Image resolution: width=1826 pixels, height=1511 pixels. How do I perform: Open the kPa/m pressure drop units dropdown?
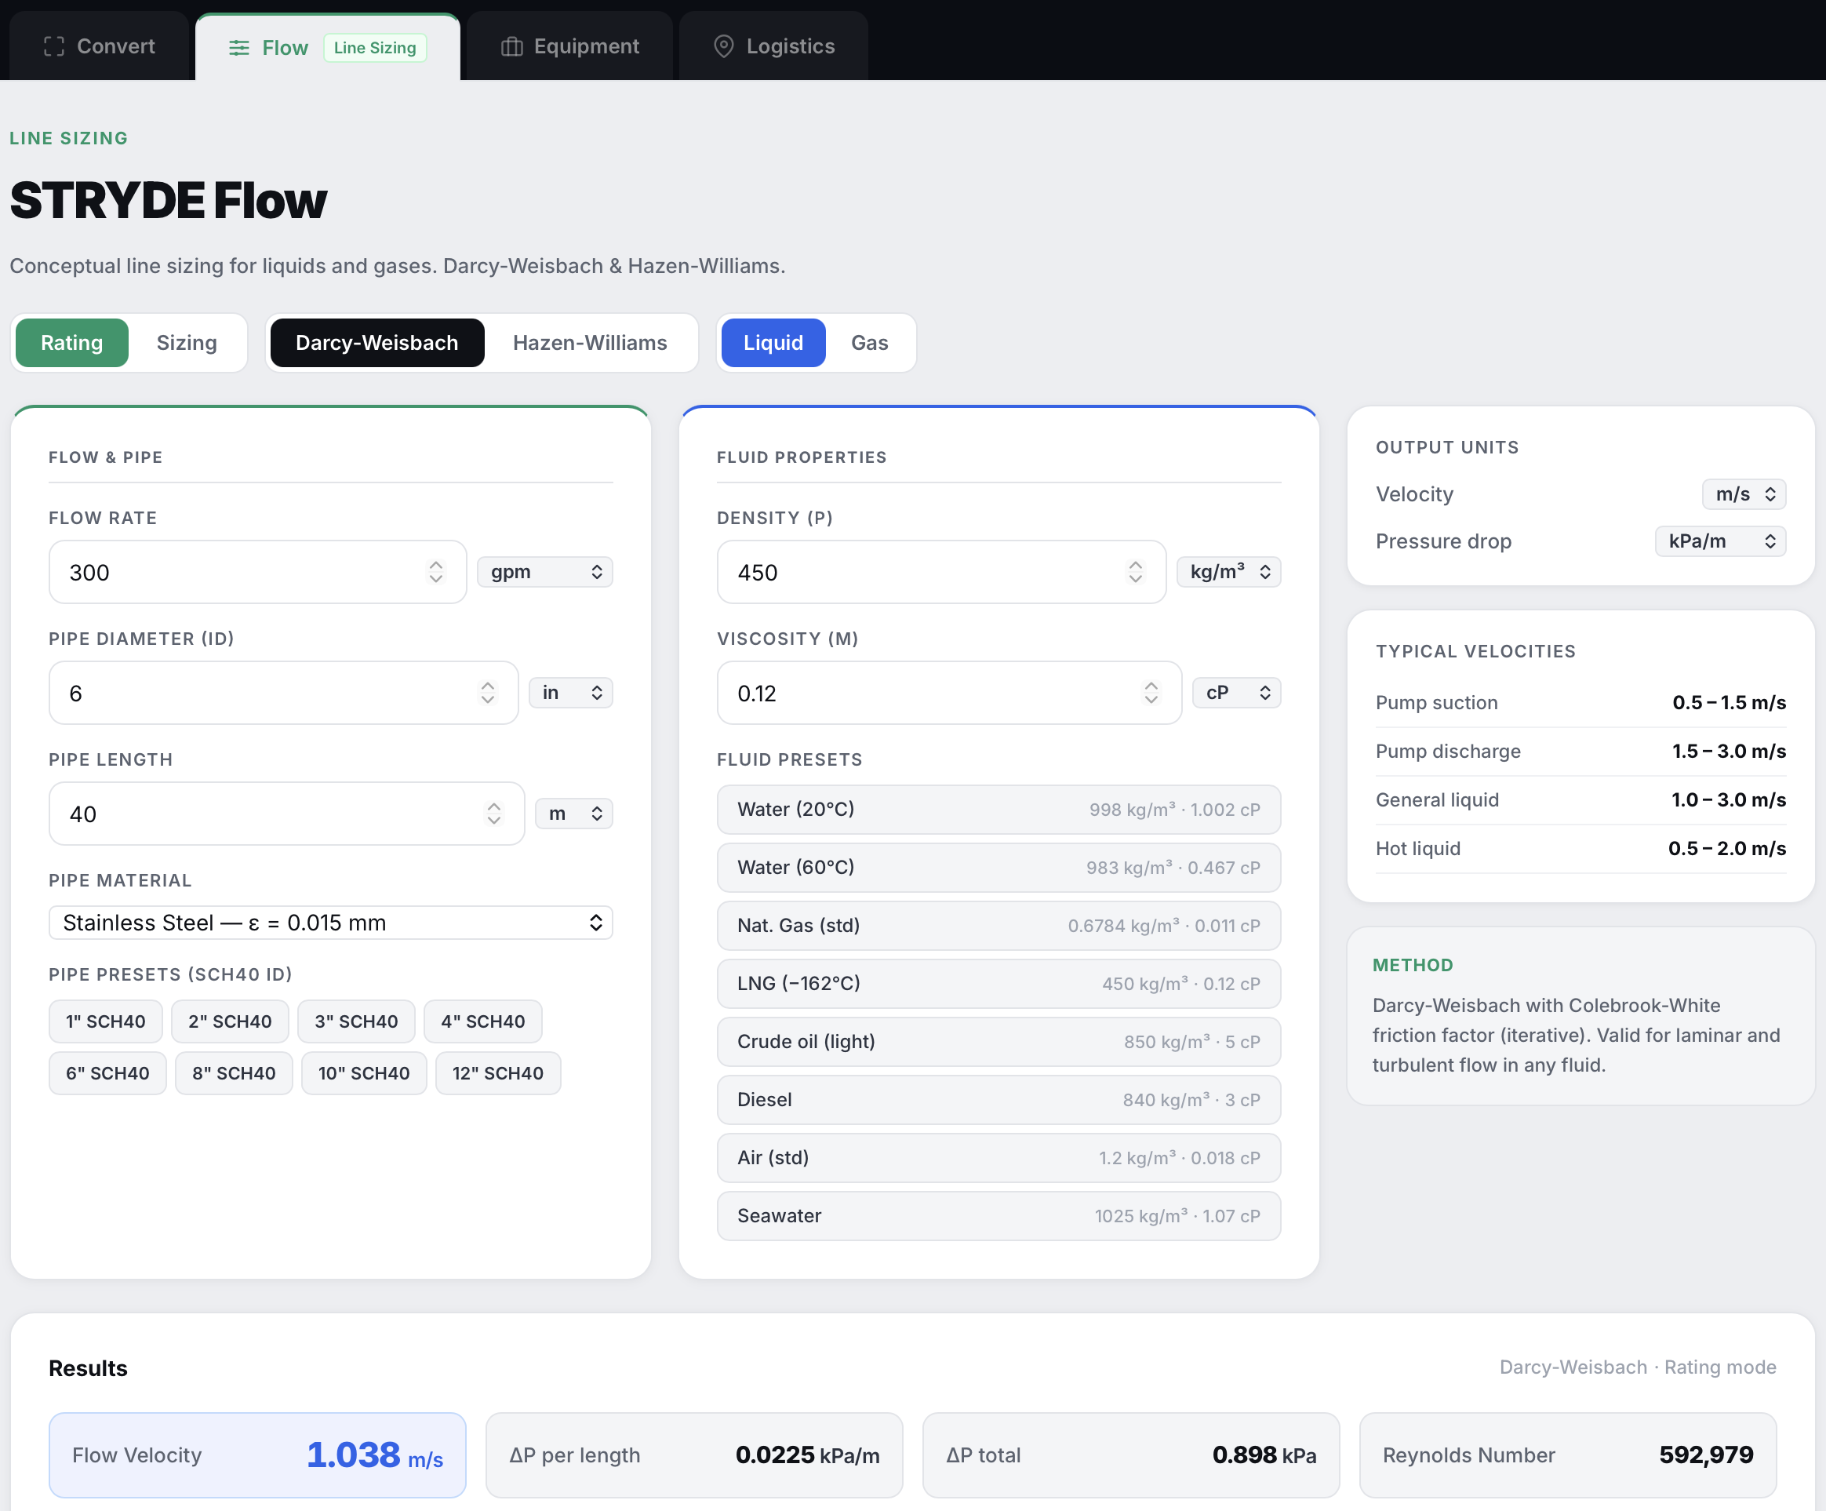click(x=1719, y=541)
